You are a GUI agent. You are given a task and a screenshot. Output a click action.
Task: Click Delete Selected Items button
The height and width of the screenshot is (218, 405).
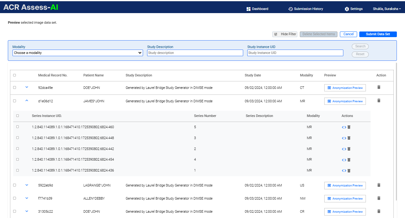click(319, 34)
